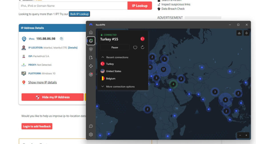Click the Turkey flag beside Turkey #55

pyautogui.click(x=143, y=39)
